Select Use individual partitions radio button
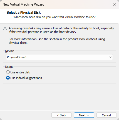This screenshot has width=119, height=120. (x=8, y=78)
